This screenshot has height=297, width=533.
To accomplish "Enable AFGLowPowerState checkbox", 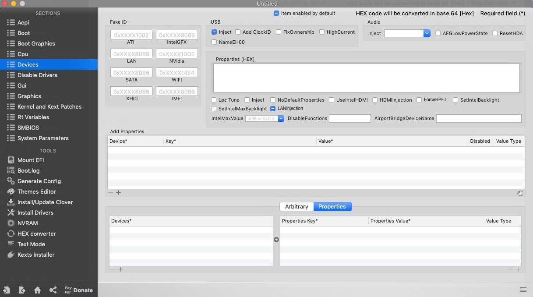I will (x=438, y=33).
